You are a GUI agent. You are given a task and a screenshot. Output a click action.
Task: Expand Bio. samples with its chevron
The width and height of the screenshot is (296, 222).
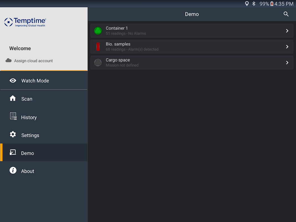(x=287, y=47)
